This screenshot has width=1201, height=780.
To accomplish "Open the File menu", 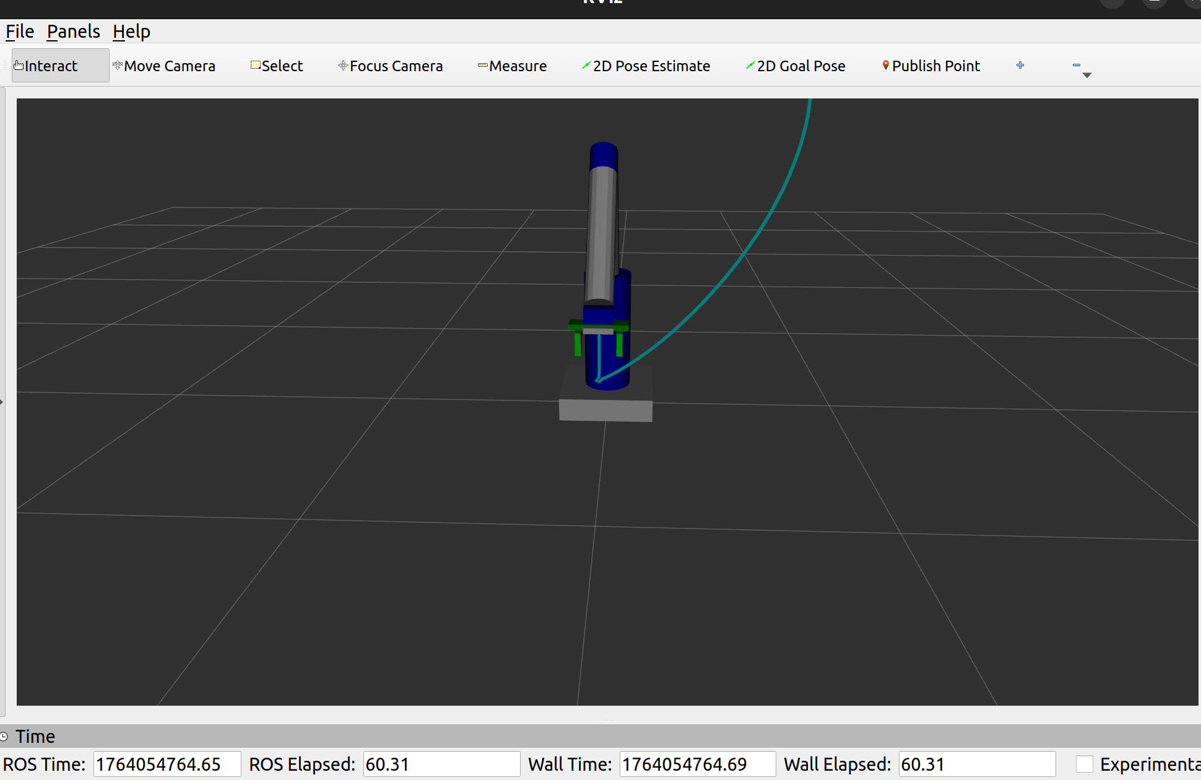I will 20,32.
